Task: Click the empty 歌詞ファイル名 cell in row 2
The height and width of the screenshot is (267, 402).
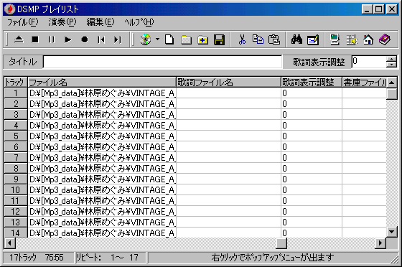Action: click(228, 104)
